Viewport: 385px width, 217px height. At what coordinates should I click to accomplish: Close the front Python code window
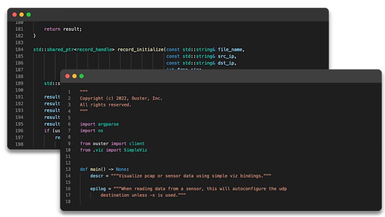pyautogui.click(x=67, y=76)
